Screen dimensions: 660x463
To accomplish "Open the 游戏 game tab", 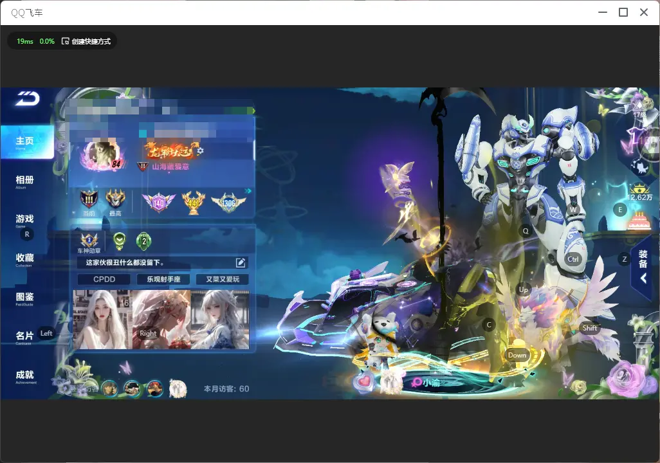I will [24, 220].
